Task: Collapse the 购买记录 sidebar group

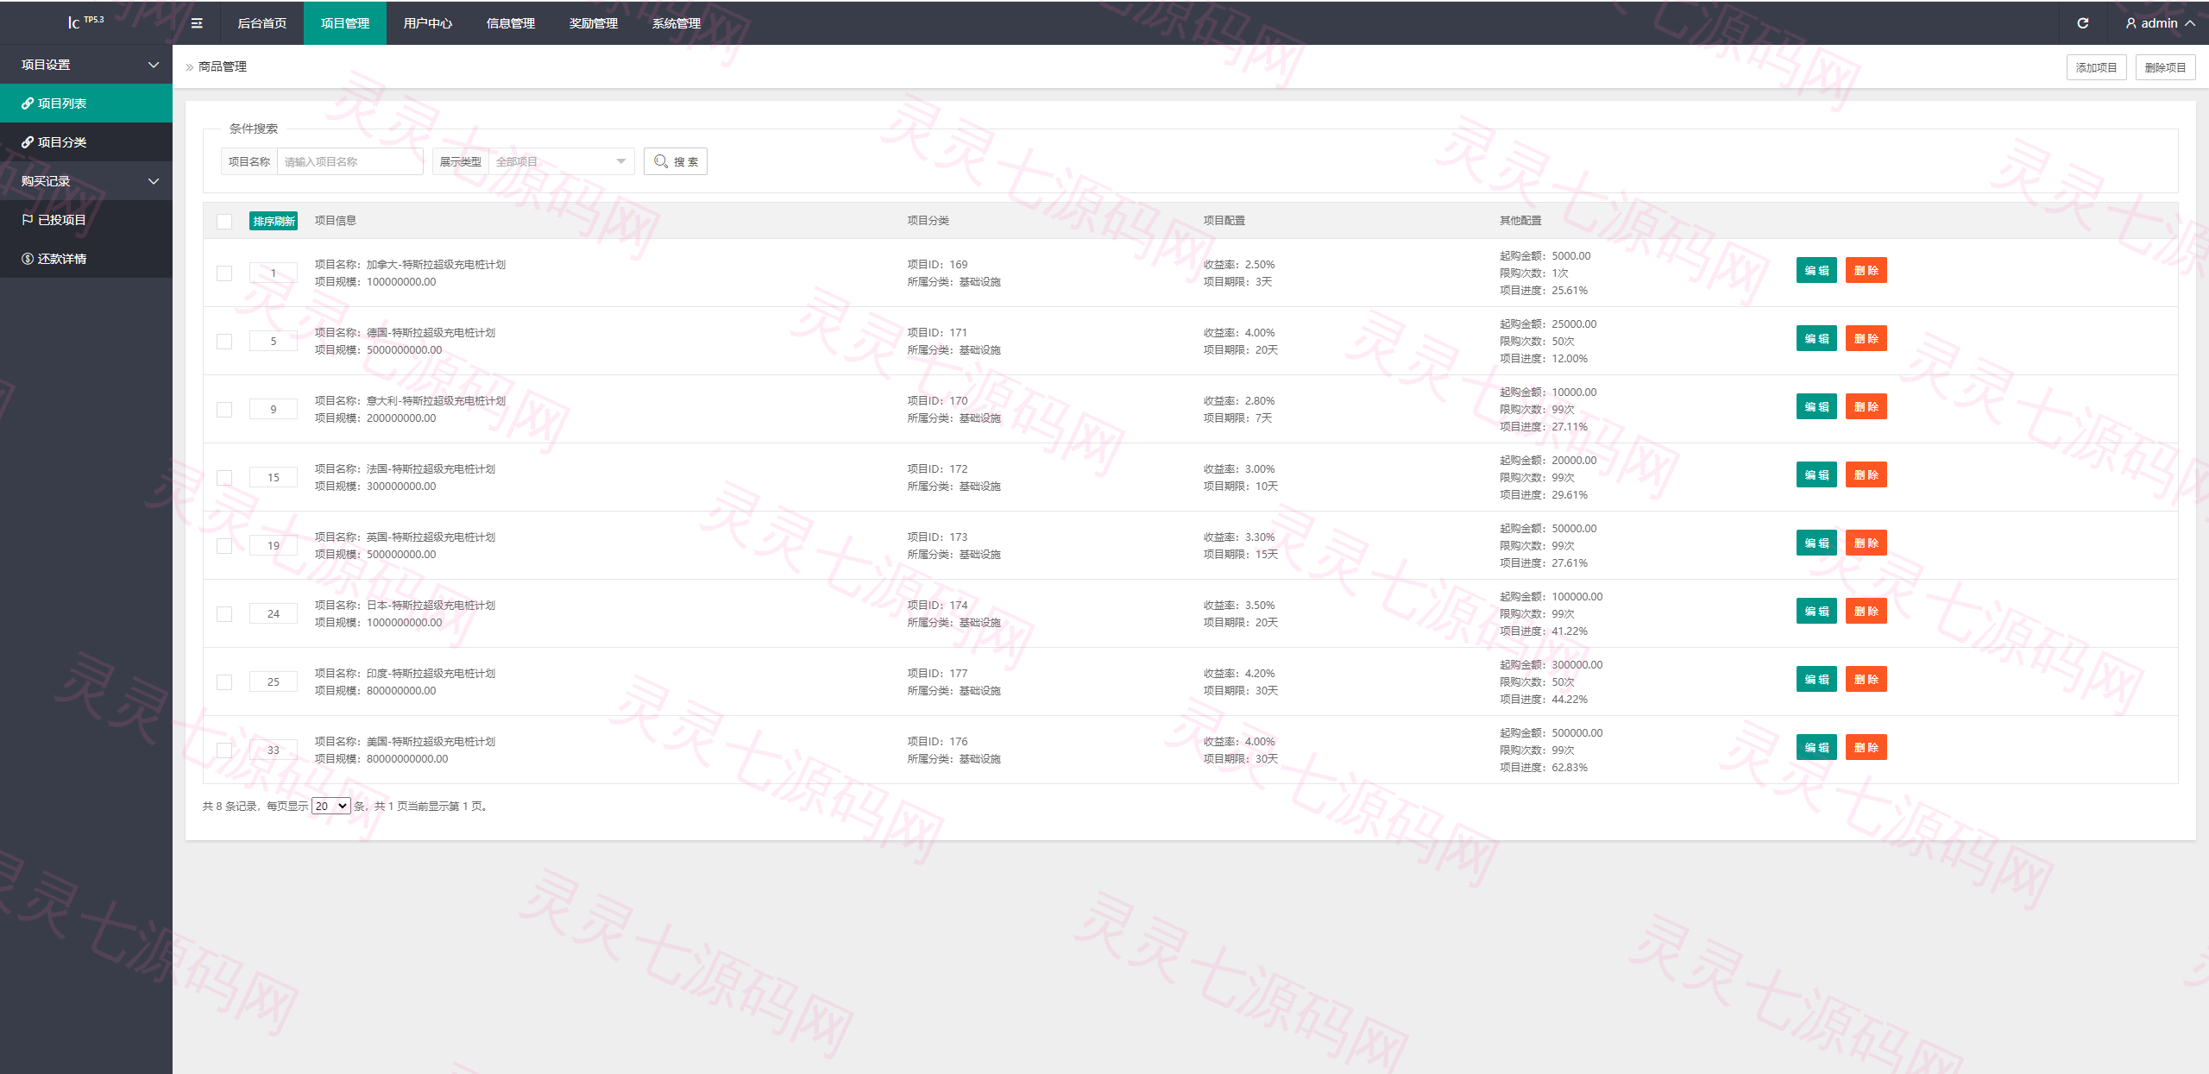Action: coord(86,181)
